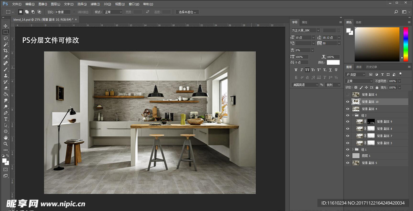Screen dimensions: 413x211
Task: Hide the 背景 副本 10 layer
Action: point(348,102)
